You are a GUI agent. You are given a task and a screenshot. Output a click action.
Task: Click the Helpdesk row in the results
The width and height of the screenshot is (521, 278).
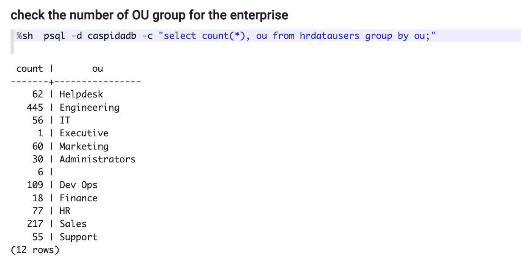pos(81,94)
